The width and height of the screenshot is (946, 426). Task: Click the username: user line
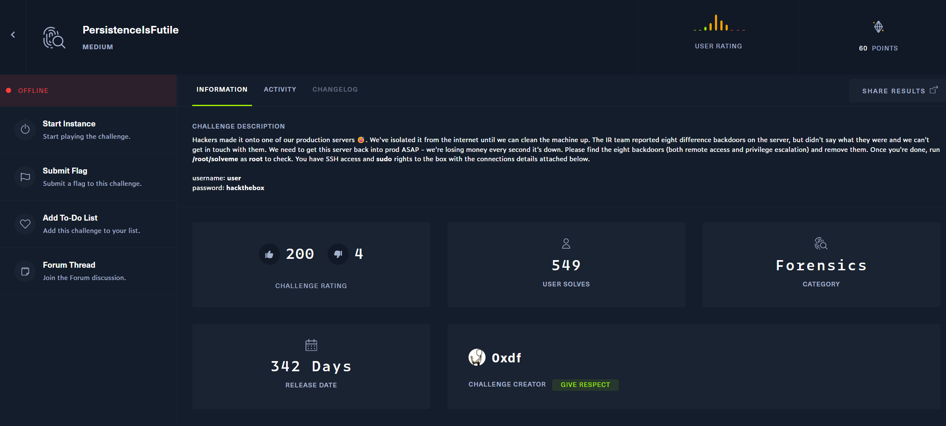coord(216,178)
